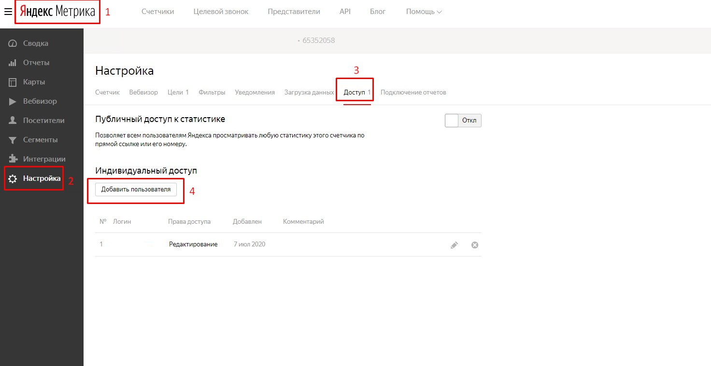Open Карты label in the sidebar
The width and height of the screenshot is (711, 366).
(x=34, y=82)
